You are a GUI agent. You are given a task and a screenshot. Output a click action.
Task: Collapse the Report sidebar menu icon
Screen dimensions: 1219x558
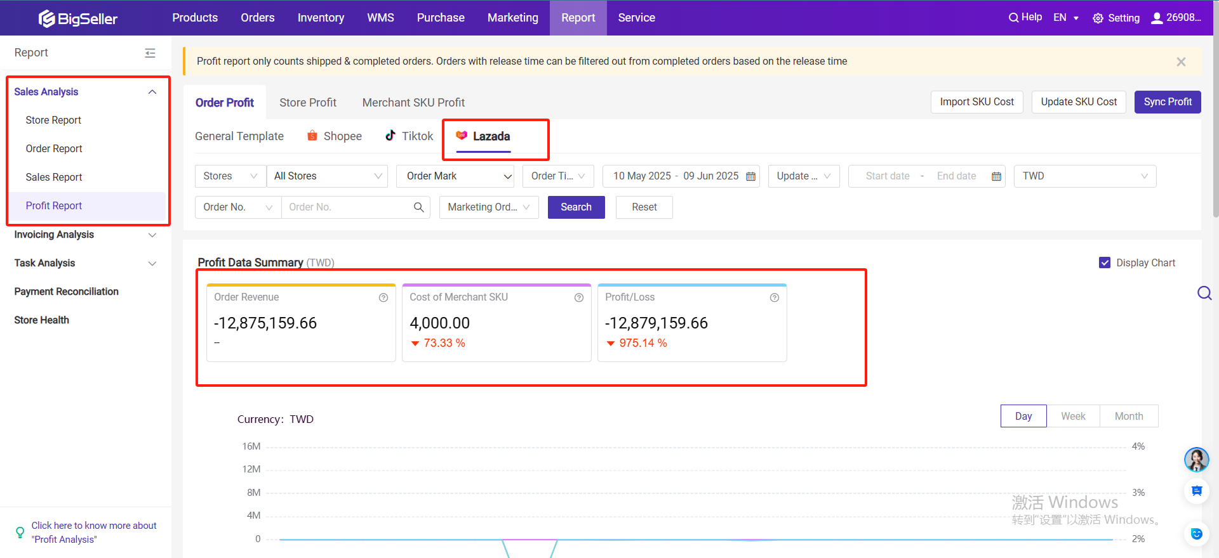pos(150,53)
